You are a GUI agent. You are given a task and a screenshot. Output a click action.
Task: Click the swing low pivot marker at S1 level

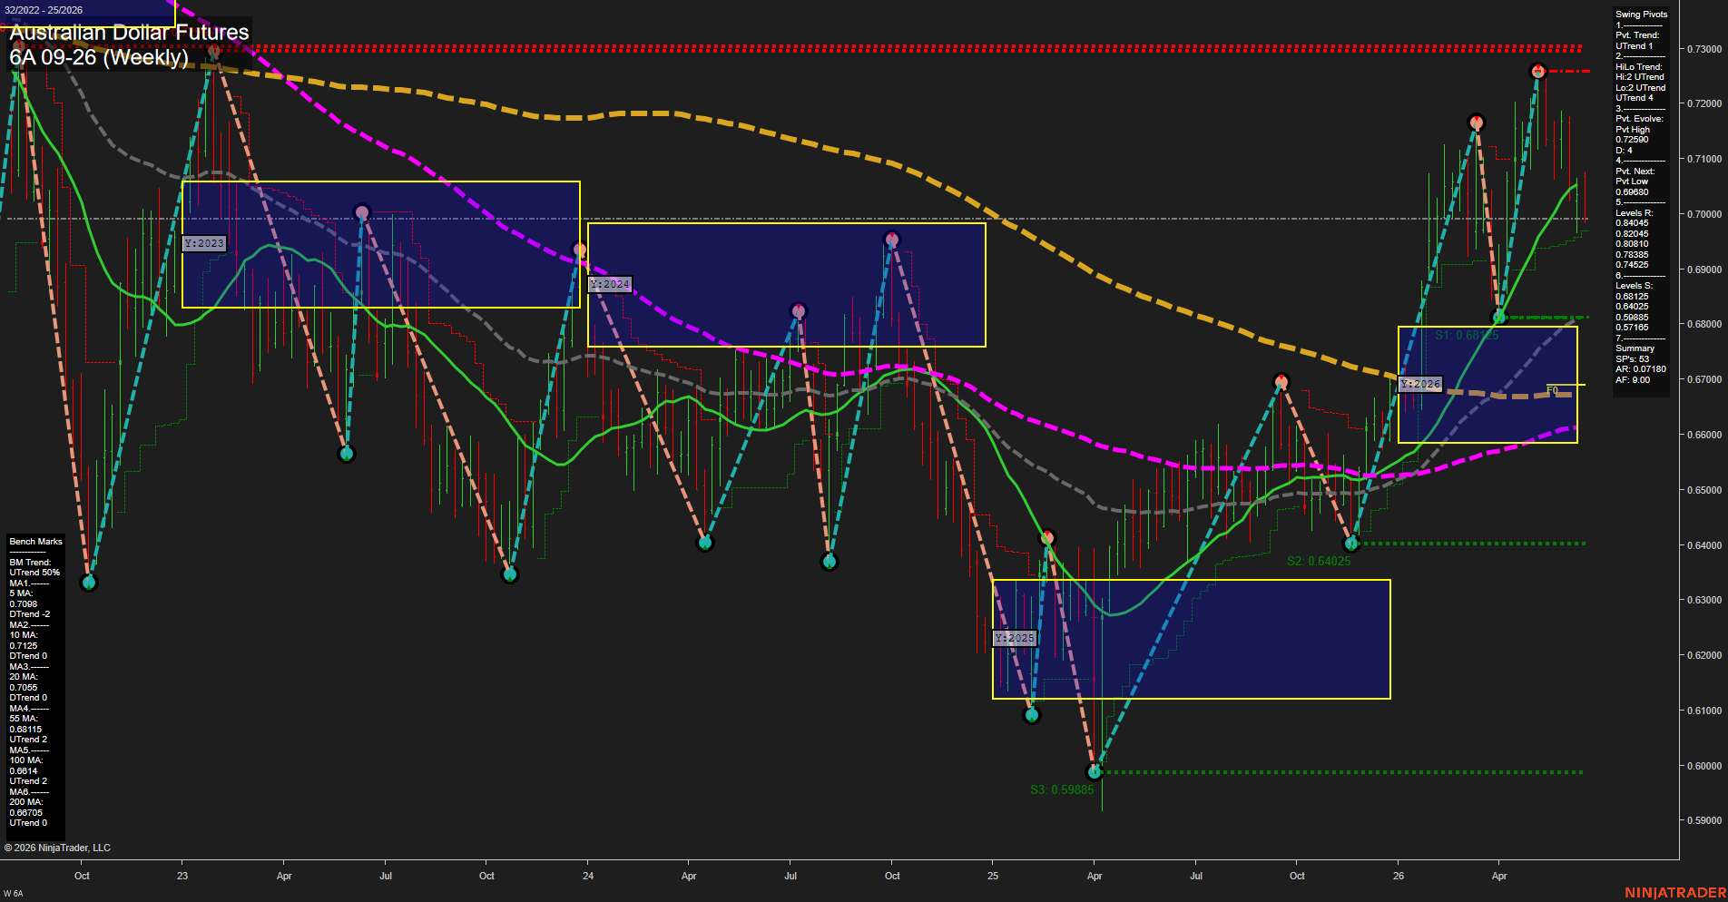pos(1499,317)
